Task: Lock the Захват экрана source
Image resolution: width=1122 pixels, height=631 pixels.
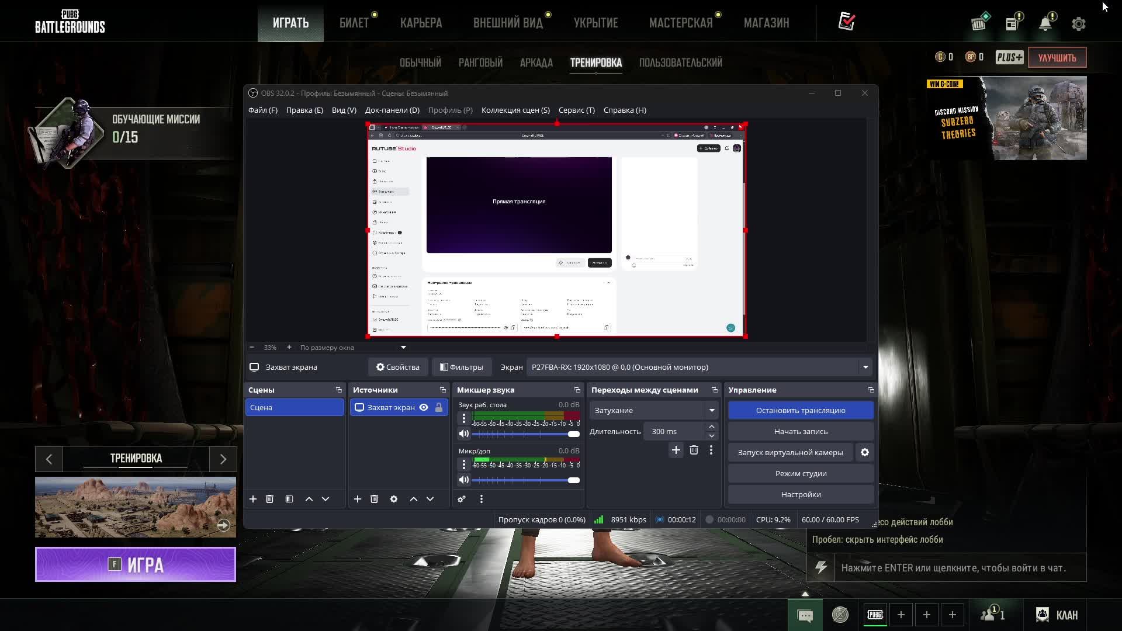Action: (x=439, y=407)
